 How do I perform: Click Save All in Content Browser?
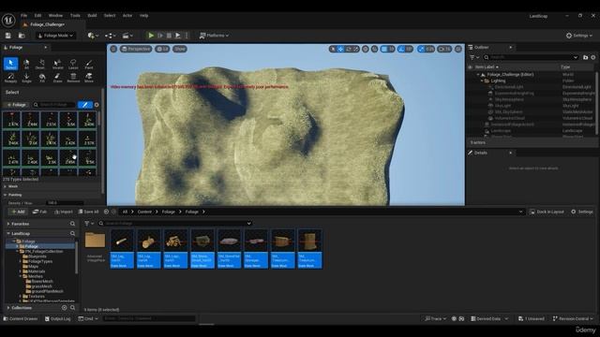[x=88, y=212]
